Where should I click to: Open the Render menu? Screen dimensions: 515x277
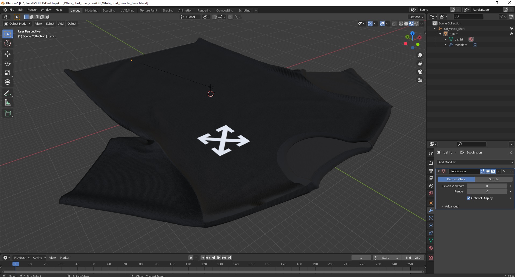(32, 10)
